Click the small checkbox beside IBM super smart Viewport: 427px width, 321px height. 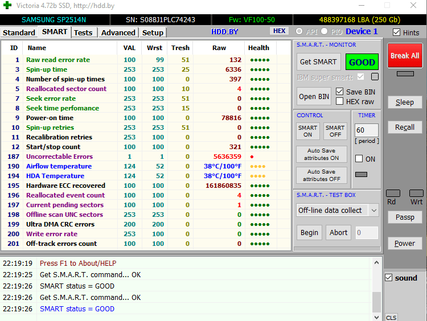point(375,77)
